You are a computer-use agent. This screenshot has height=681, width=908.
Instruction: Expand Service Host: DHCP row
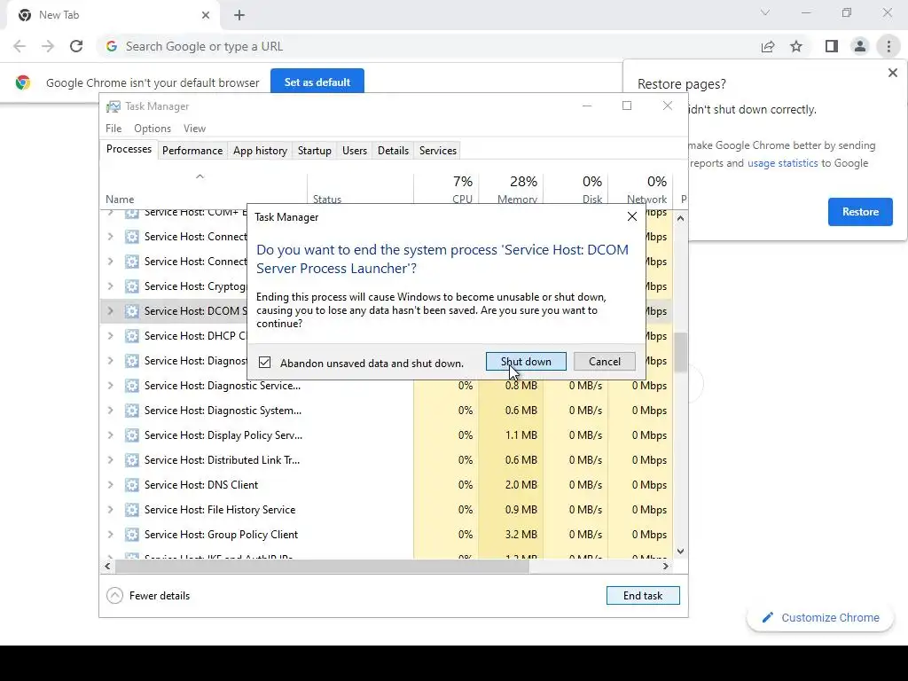tap(111, 336)
